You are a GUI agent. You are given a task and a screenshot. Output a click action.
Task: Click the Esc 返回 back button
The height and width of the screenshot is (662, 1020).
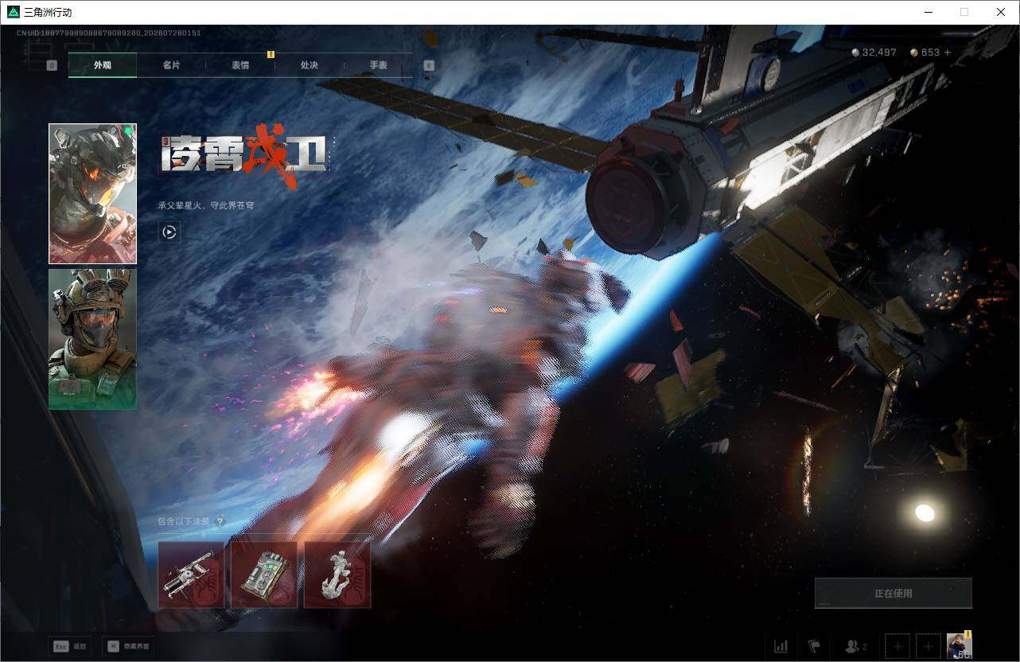pos(69,646)
